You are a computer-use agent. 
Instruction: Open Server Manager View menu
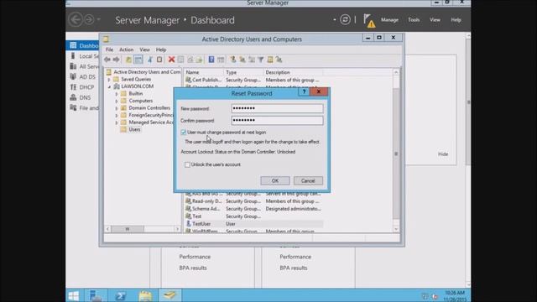tap(435, 20)
